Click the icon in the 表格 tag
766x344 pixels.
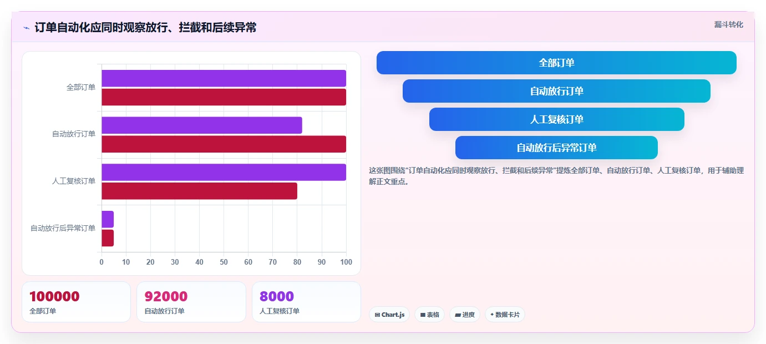423,315
